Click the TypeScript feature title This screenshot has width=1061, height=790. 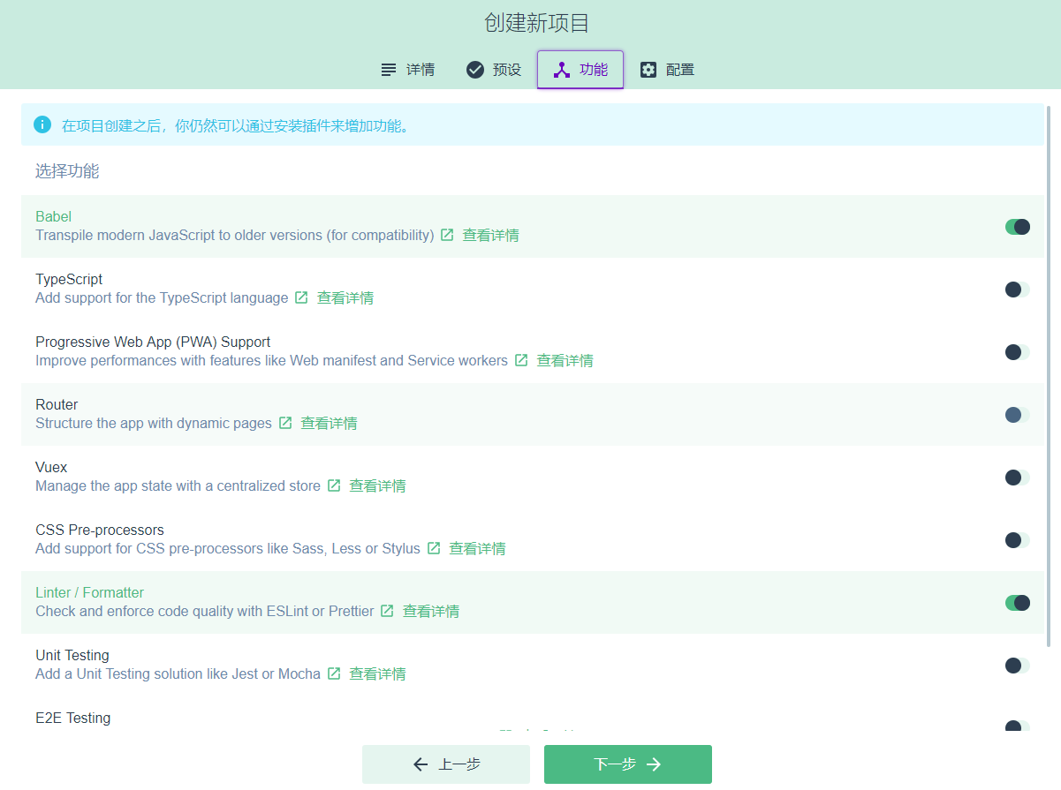click(x=69, y=279)
